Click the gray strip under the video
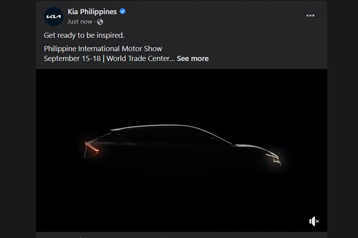Screen dimensions: 358x238 (x=182, y=235)
